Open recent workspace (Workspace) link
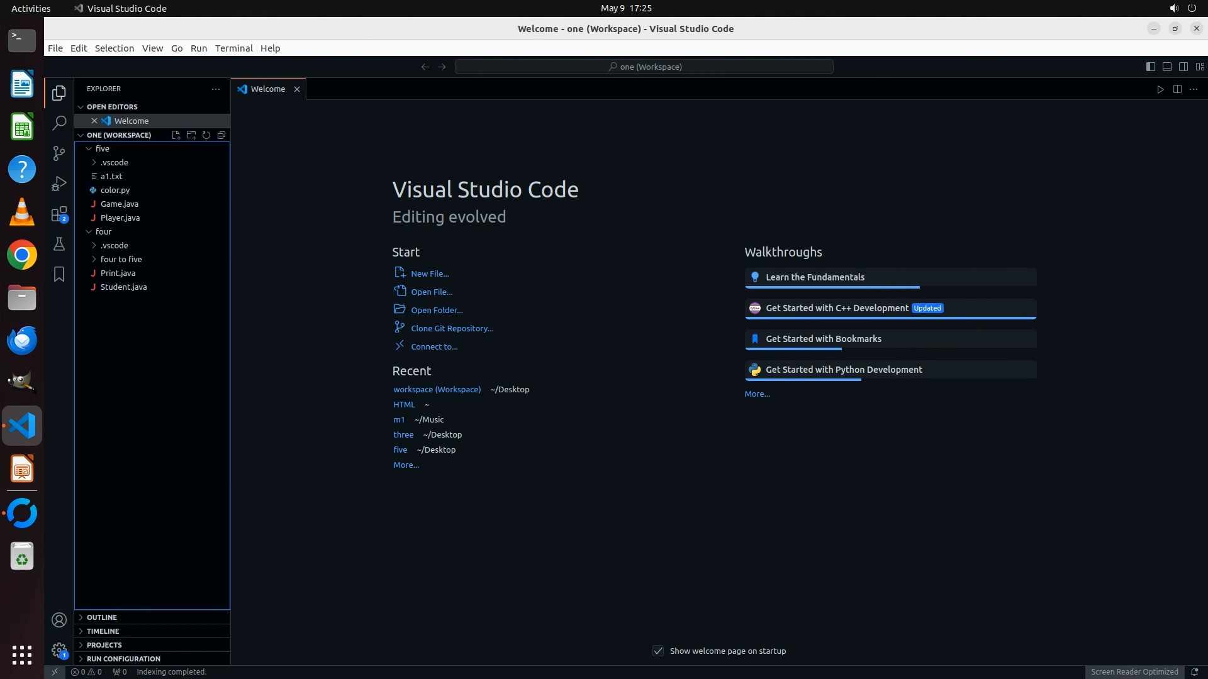The height and width of the screenshot is (679, 1208). (x=437, y=389)
